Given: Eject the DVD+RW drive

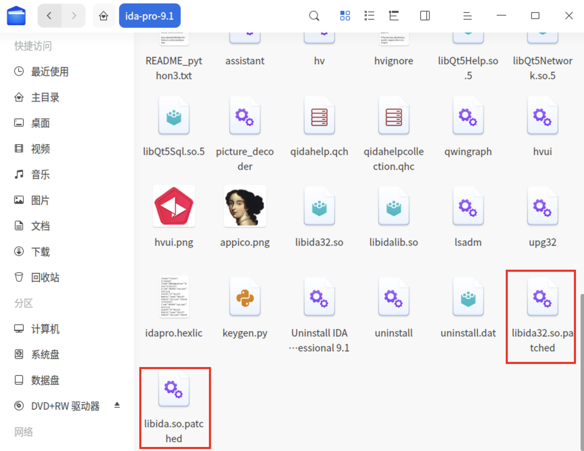Looking at the screenshot, I should click(117, 405).
